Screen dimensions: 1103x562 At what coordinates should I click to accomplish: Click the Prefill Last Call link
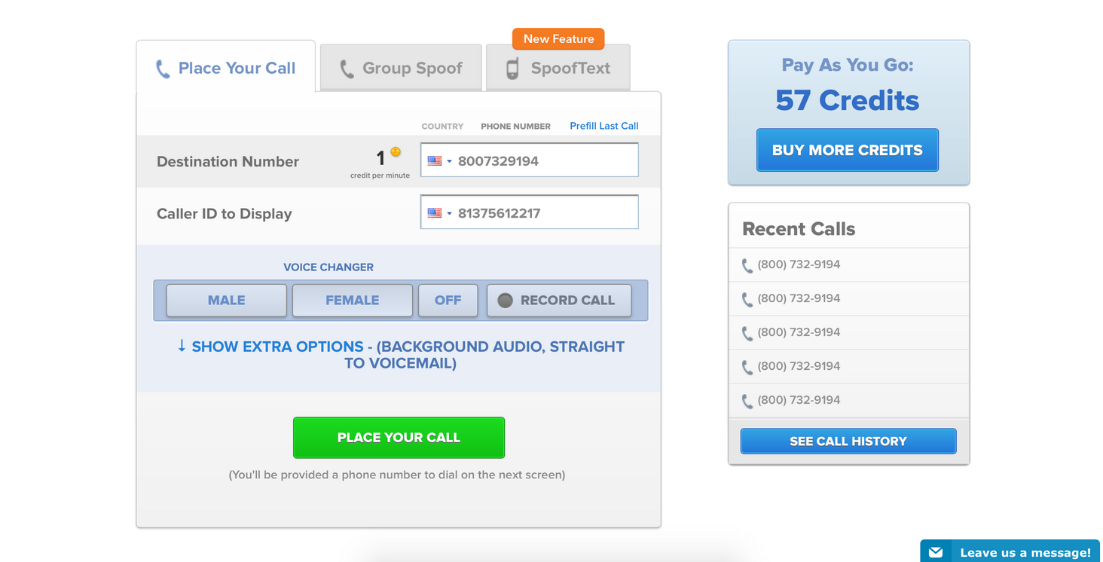(603, 126)
